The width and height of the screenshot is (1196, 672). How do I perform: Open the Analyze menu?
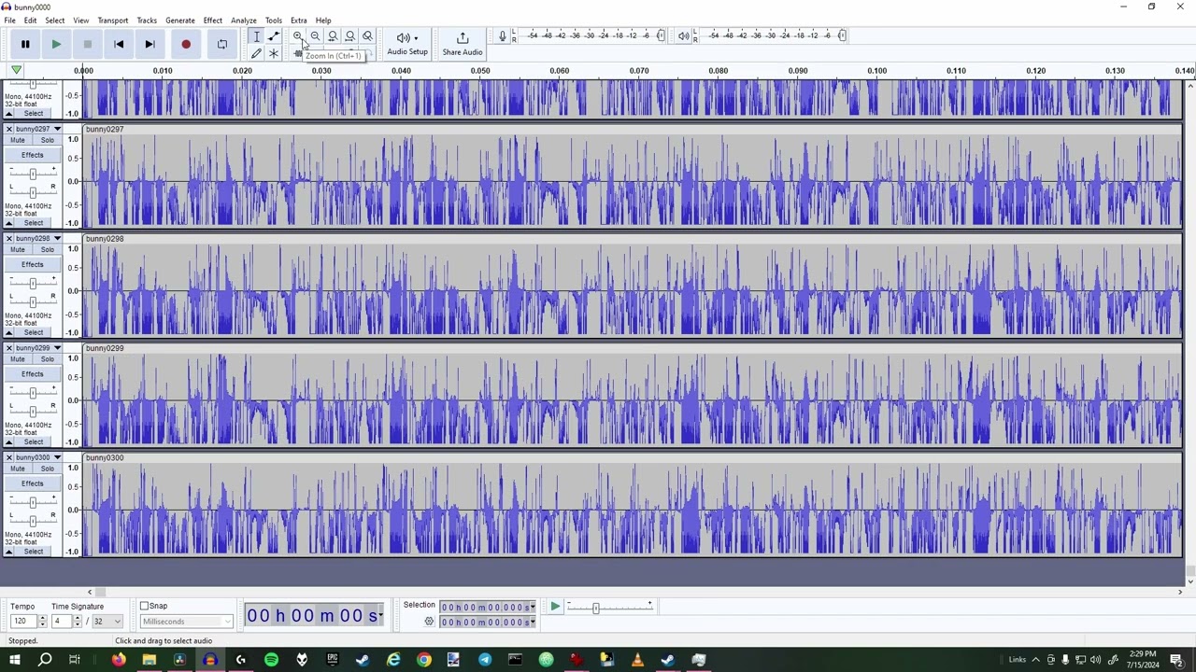pos(244,20)
